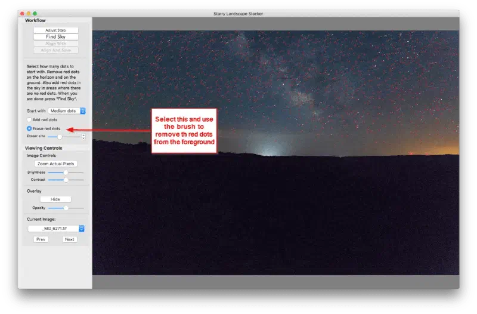
Task: Click the Viewing Controls heading
Action: pos(44,148)
